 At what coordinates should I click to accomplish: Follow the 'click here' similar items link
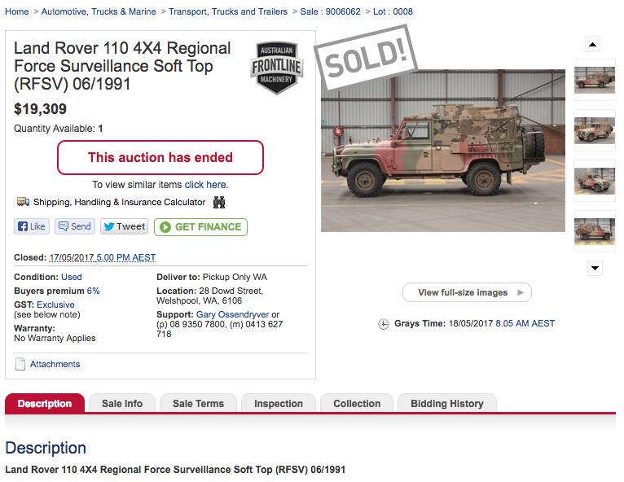(206, 185)
